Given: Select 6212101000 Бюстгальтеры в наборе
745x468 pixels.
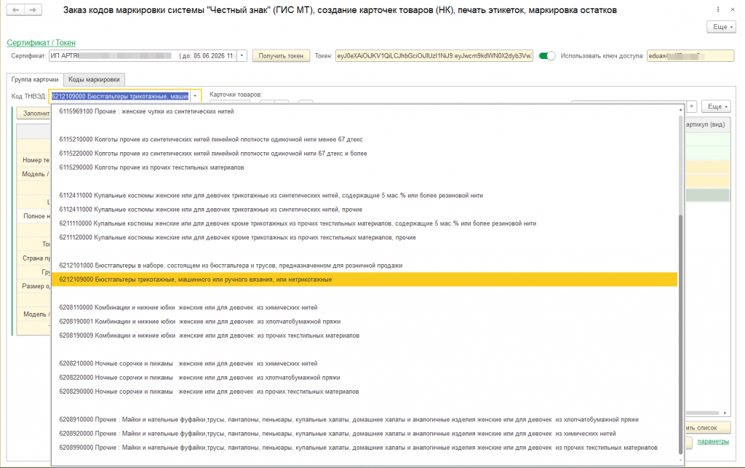Looking at the screenshot, I should click(x=364, y=266).
